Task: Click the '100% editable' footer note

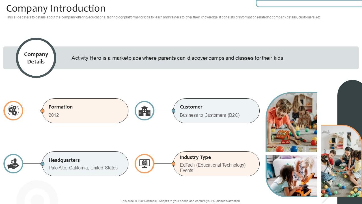Action: click(181, 201)
